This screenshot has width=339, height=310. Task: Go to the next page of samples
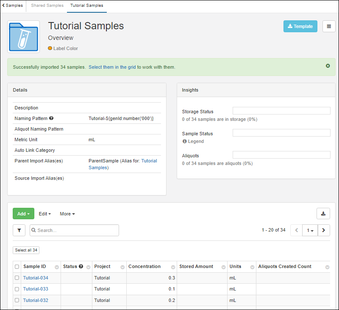[324, 230]
